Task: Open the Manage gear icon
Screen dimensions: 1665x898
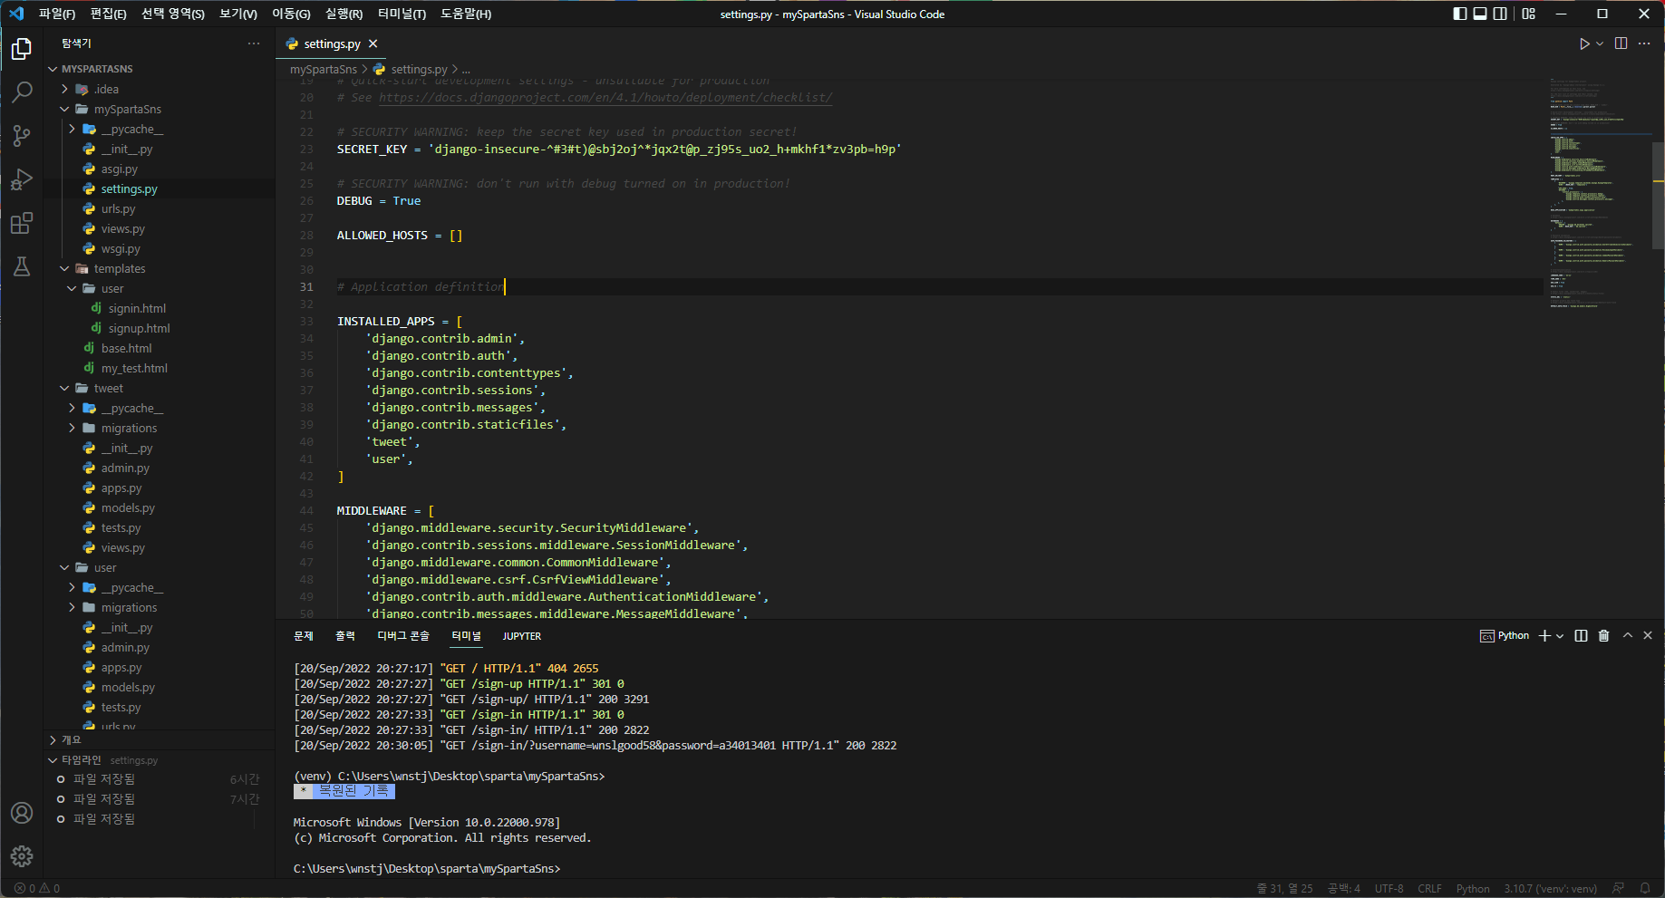Action: (x=22, y=856)
